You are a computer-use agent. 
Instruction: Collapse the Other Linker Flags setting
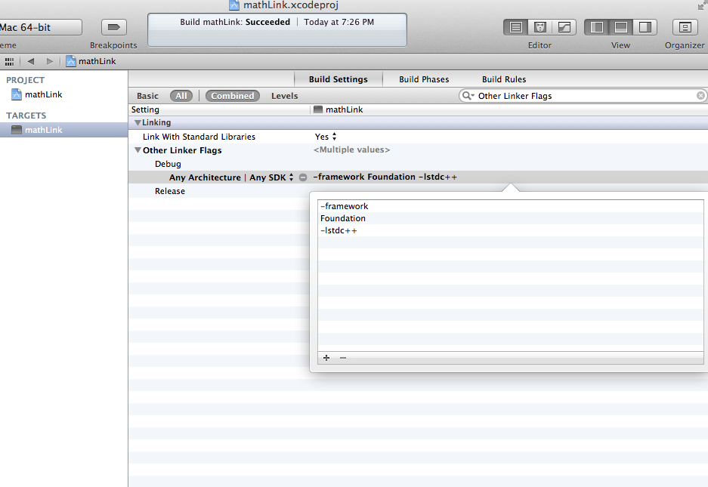(x=138, y=150)
